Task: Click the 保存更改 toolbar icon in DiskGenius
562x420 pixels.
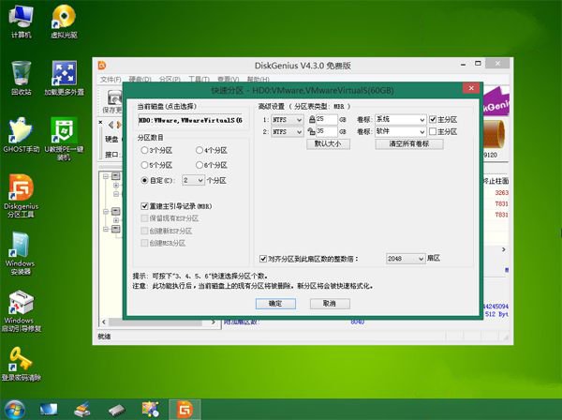Action: coord(114,101)
